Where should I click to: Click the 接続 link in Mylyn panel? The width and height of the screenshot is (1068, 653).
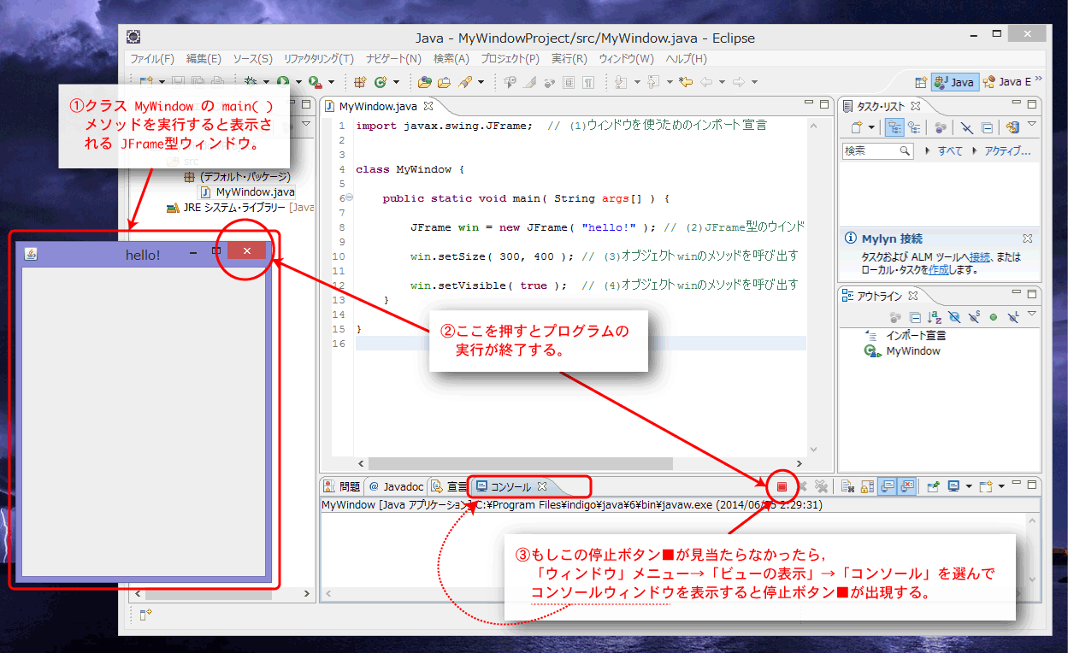click(981, 256)
